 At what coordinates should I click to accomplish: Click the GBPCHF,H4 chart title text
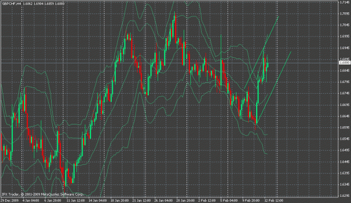coord(11,4)
